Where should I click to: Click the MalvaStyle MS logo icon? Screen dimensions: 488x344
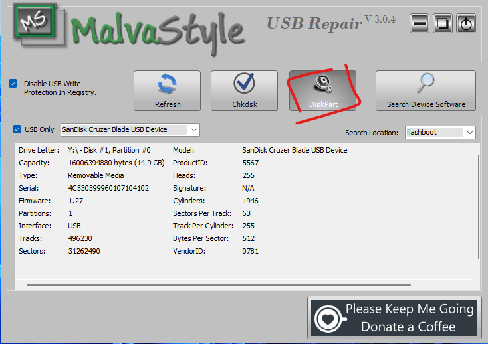(35, 21)
